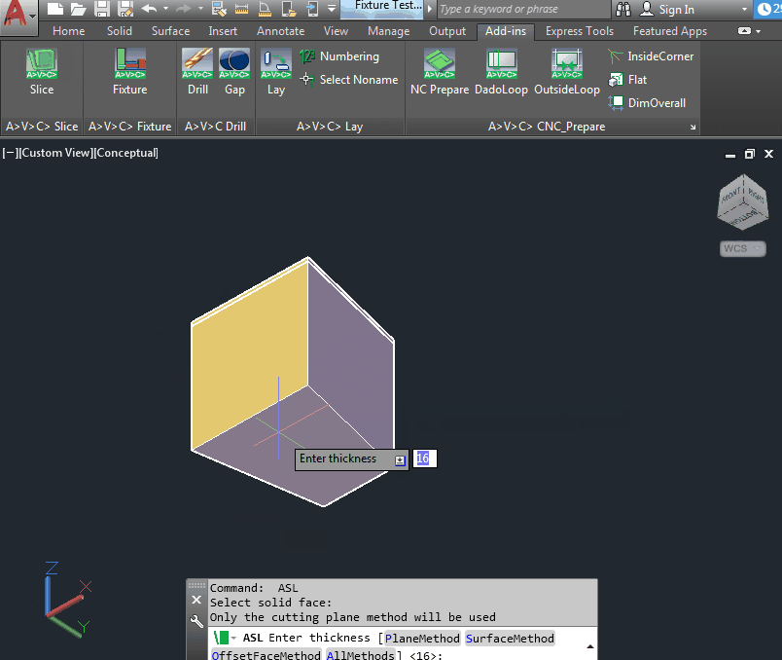Click the A>V>C> Fixture panel title
The width and height of the screenshot is (782, 660).
tap(130, 127)
